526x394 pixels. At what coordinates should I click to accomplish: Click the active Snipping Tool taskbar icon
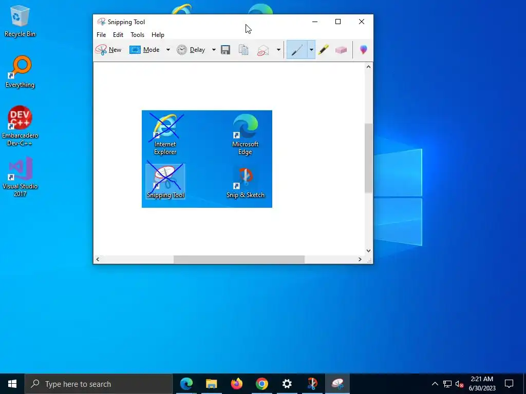click(337, 384)
